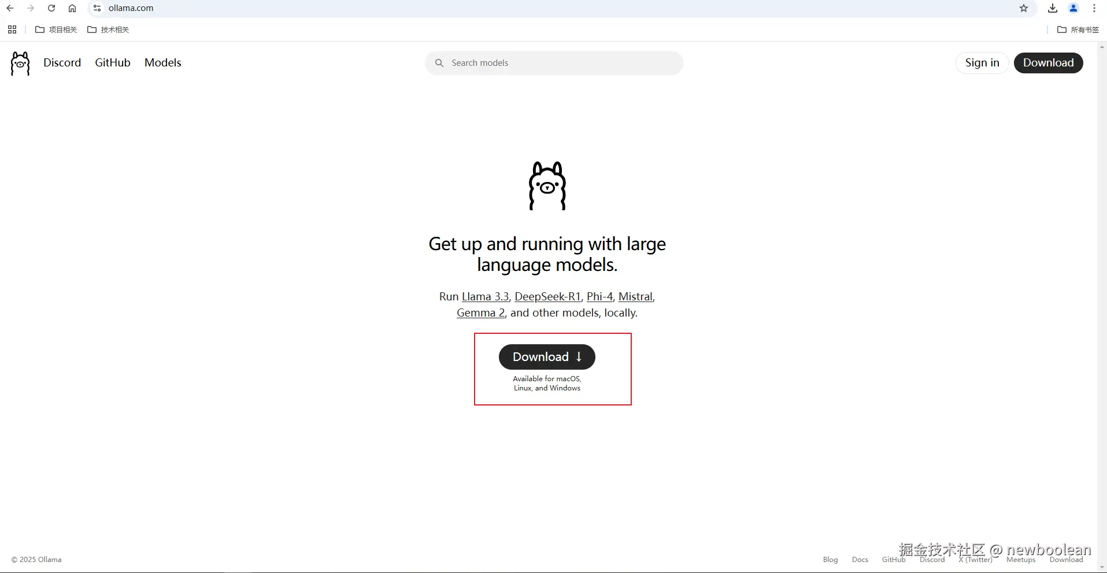
Task: Open the browser profile avatar
Action: [x=1073, y=8]
